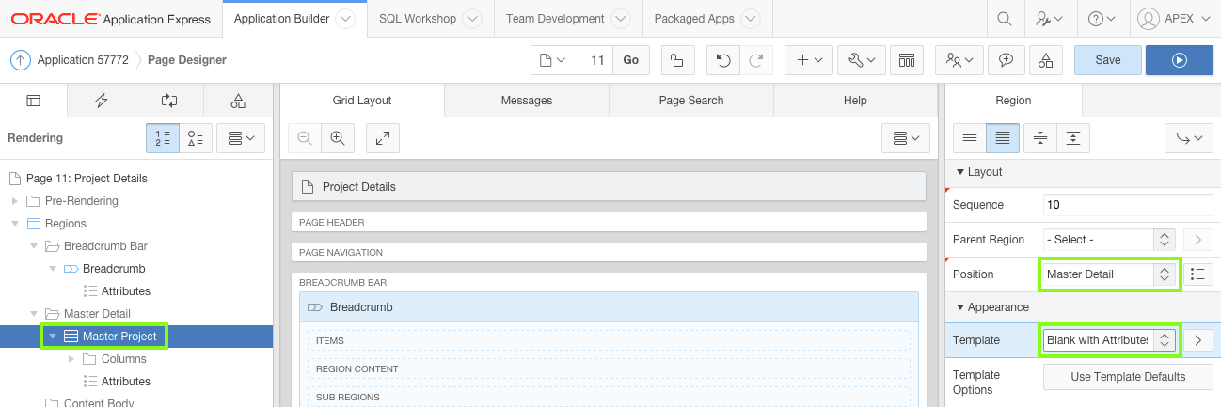Viewport: 1221px width, 407px height.
Task: Collapse the Layout property section
Action: (x=960, y=172)
